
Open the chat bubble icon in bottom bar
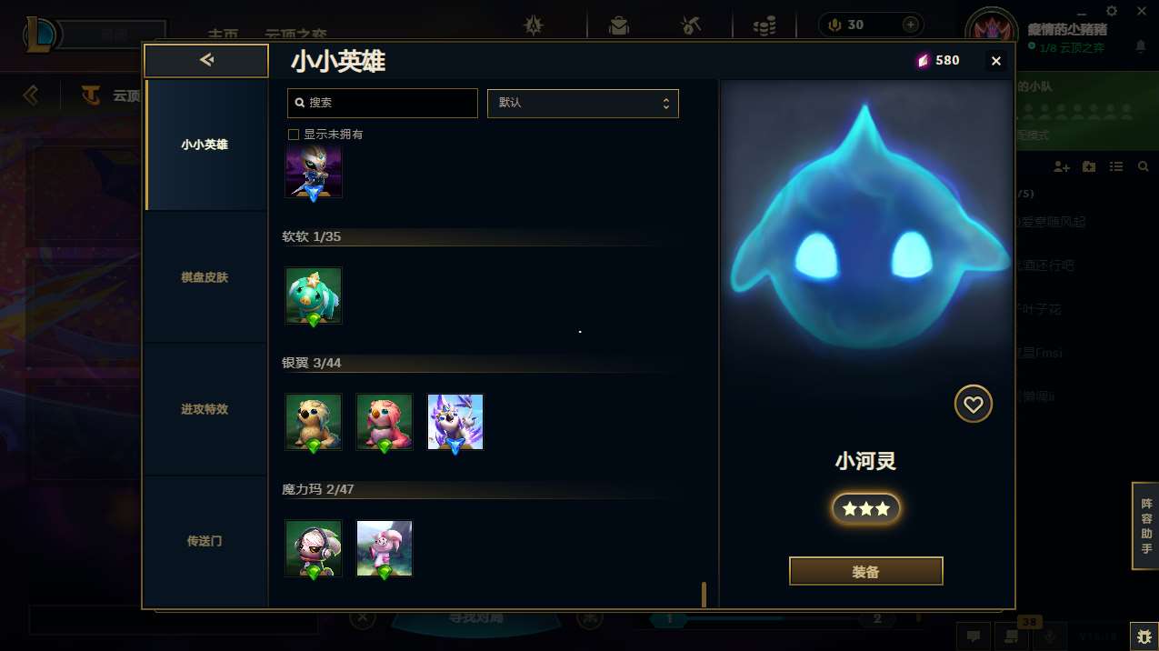[x=972, y=636]
